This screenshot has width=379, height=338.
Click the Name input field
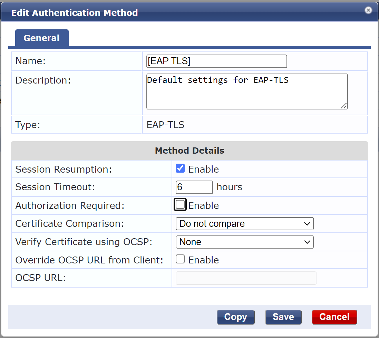click(216, 61)
